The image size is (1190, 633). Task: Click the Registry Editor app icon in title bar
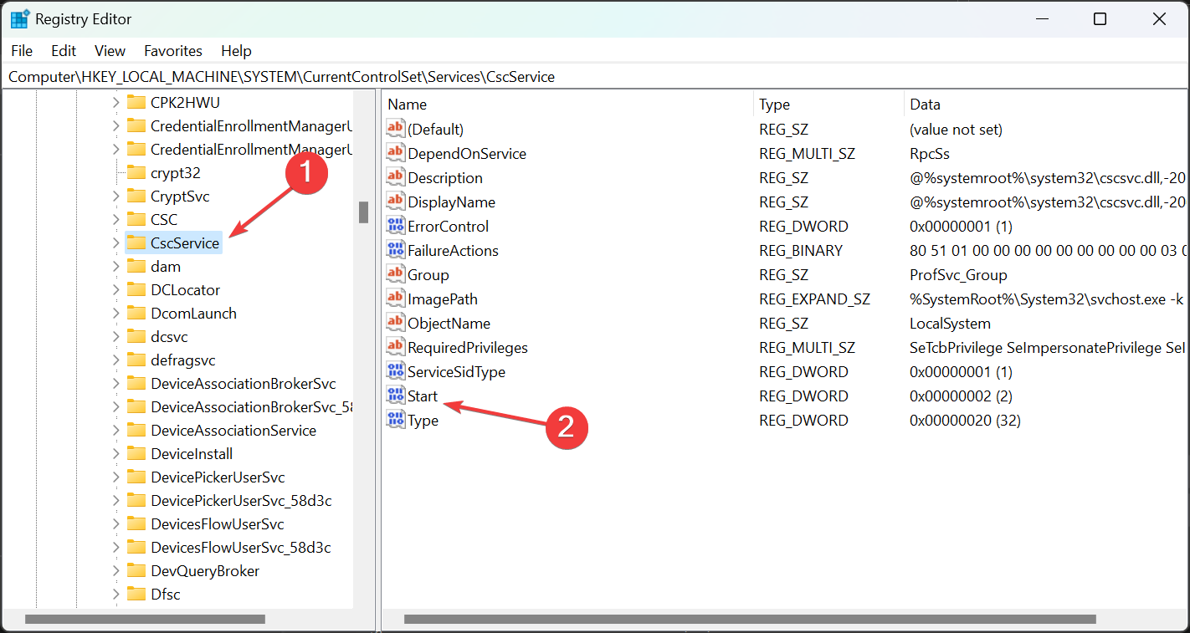(x=20, y=19)
